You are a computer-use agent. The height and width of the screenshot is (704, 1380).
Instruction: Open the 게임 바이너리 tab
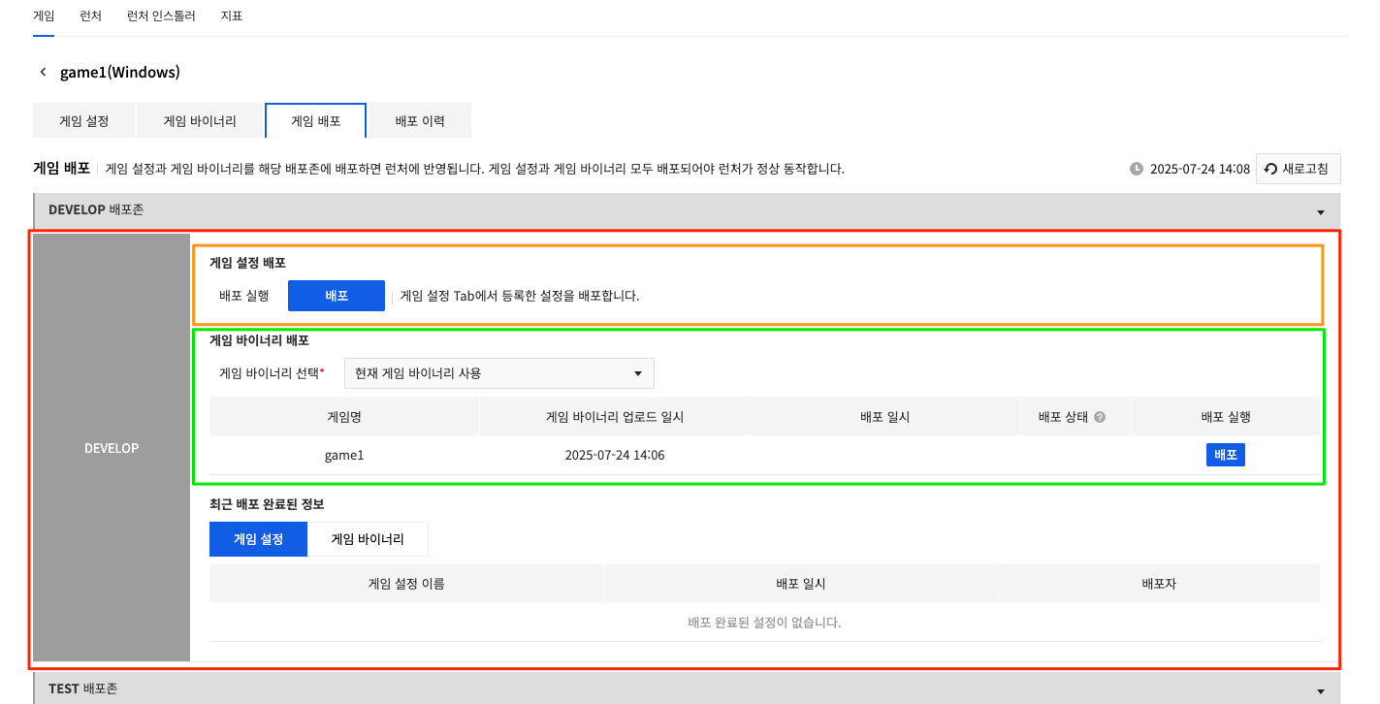click(x=200, y=121)
